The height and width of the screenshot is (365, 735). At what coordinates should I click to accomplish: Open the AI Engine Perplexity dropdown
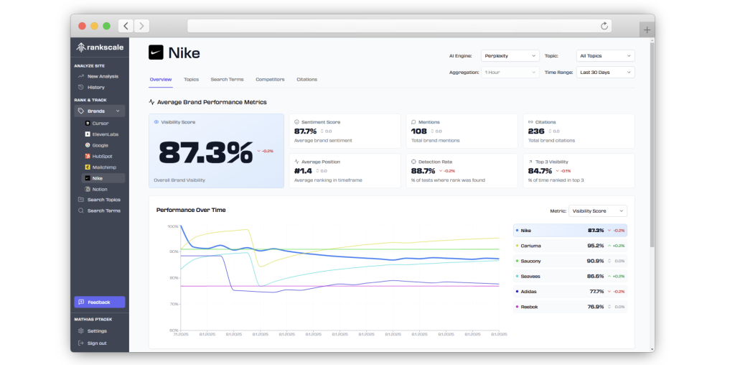tap(510, 56)
